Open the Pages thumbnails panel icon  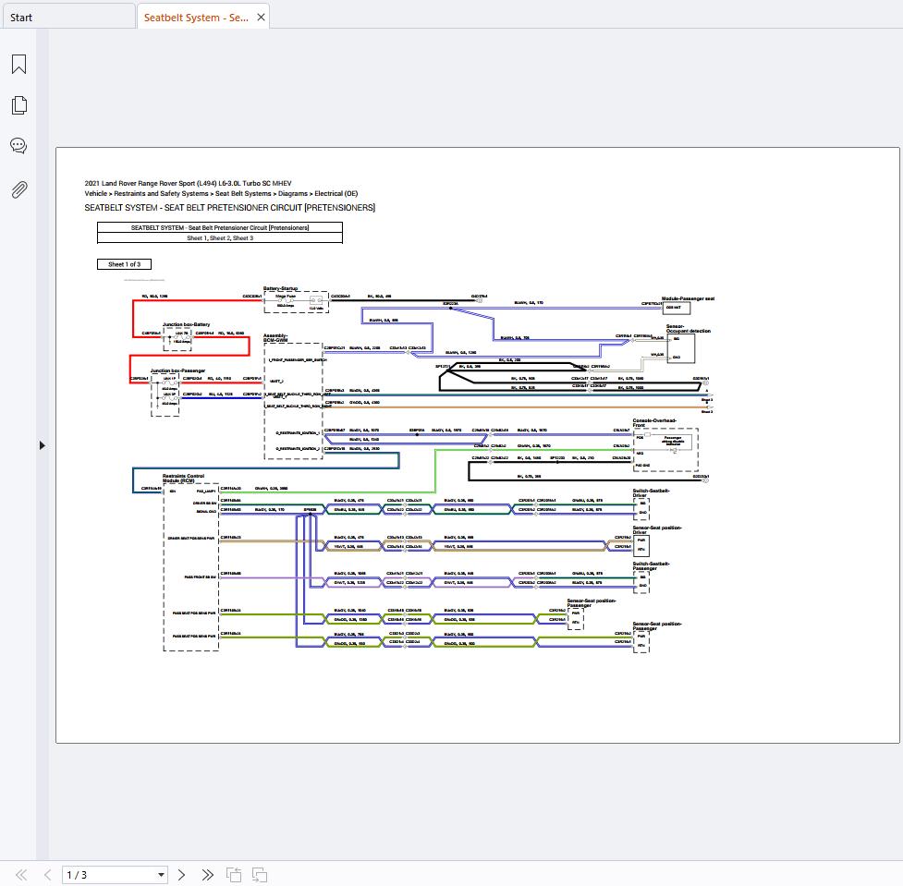[x=18, y=105]
